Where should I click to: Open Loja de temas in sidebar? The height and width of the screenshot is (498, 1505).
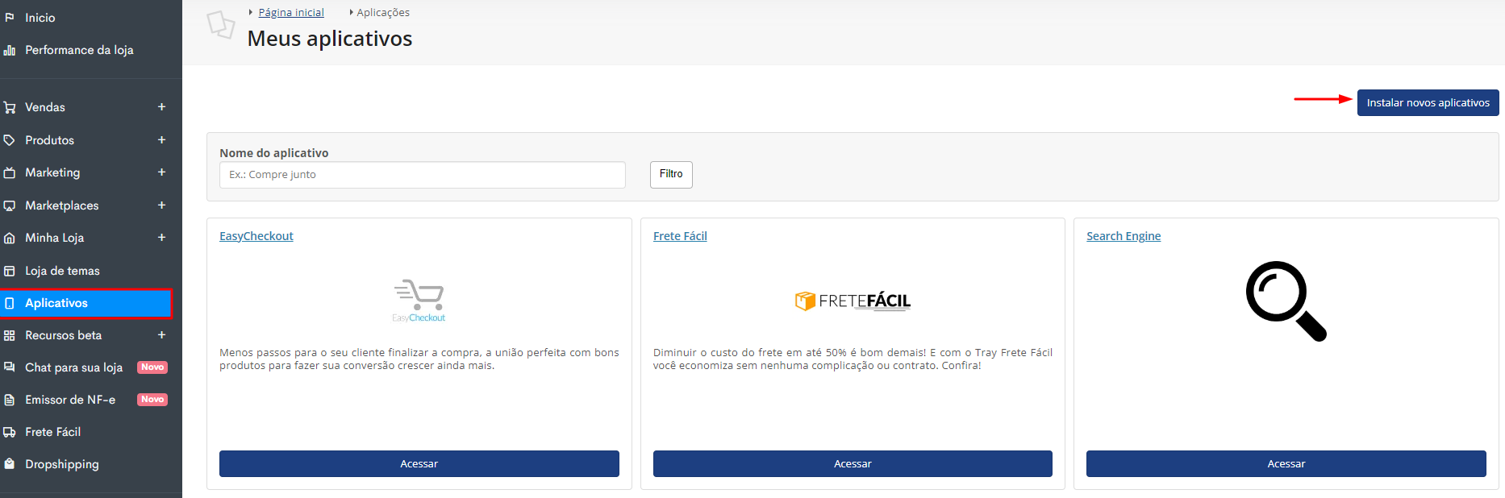click(62, 271)
